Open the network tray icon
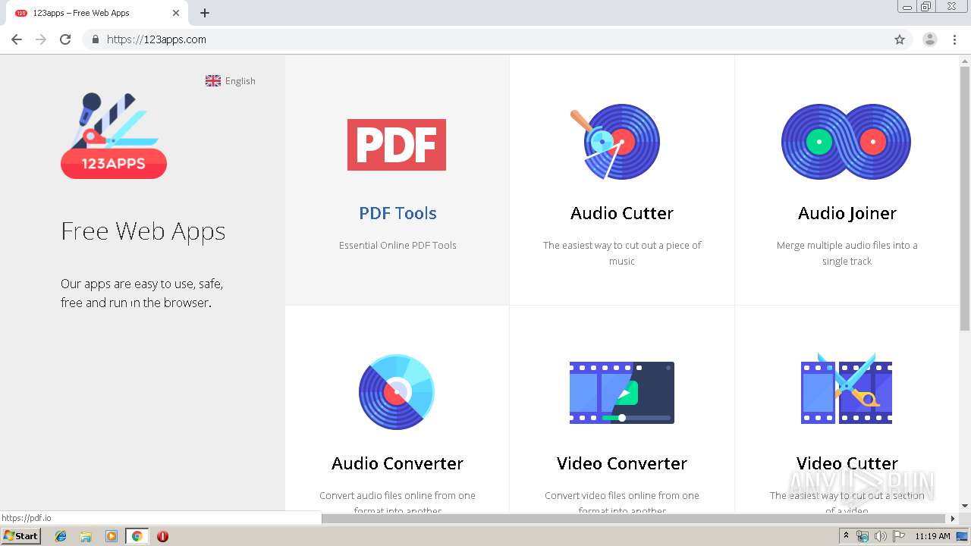Image resolution: width=971 pixels, height=546 pixels. [x=863, y=536]
